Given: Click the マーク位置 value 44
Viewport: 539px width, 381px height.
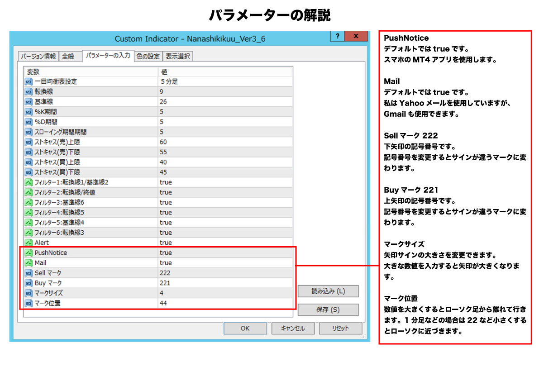Looking at the screenshot, I should pyautogui.click(x=163, y=303).
